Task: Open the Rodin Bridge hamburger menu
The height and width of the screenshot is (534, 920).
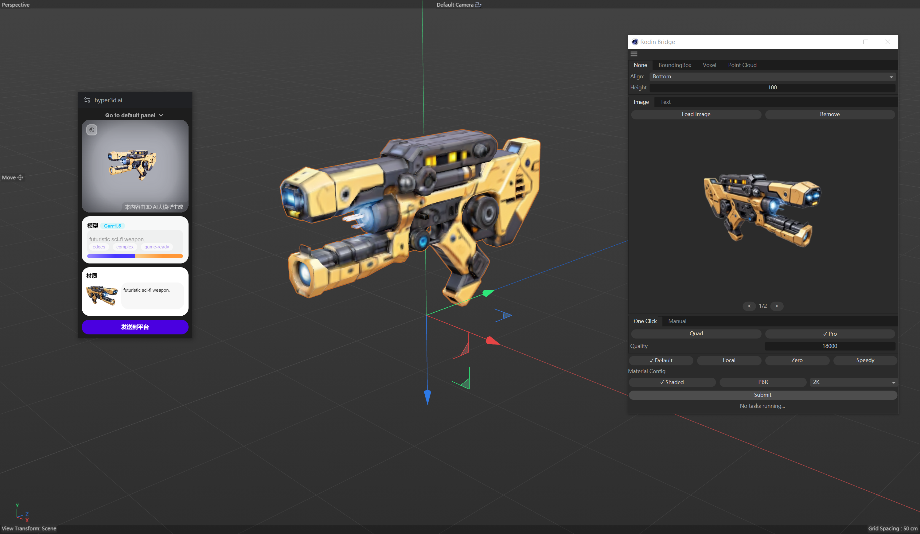Action: pos(634,54)
